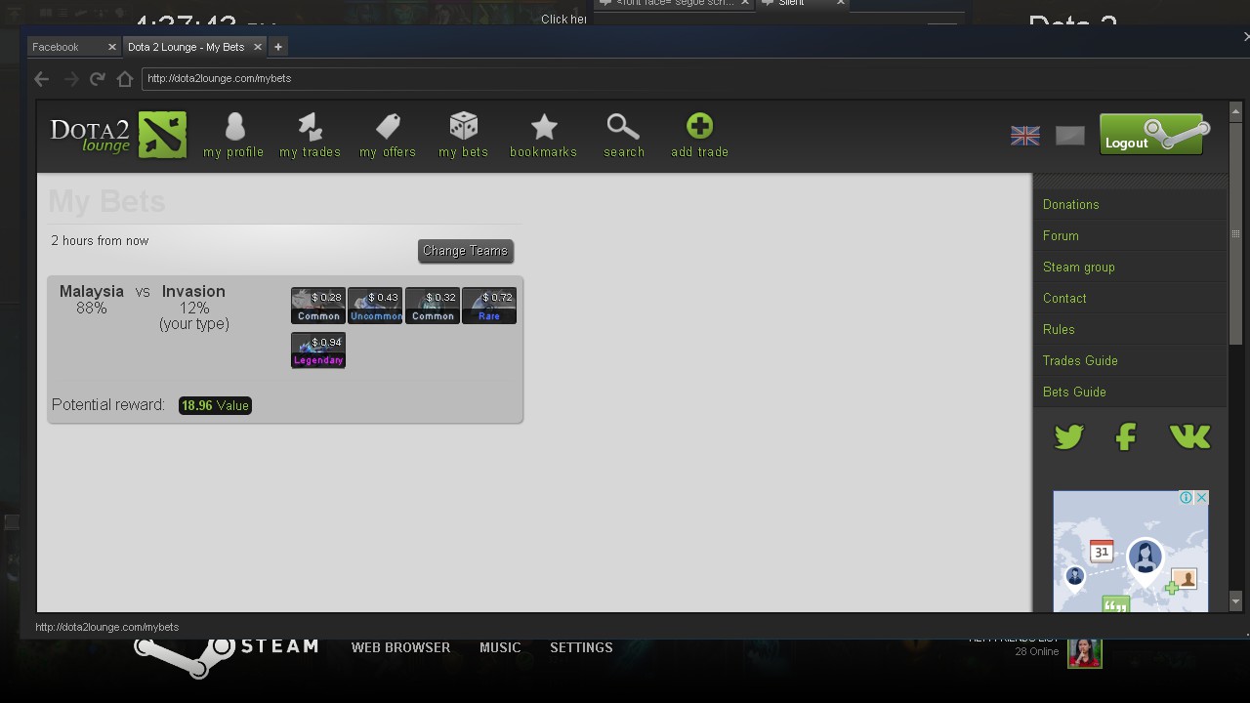Click the page scrollbar thumb
1250x703 pixels.
[x=1235, y=232]
